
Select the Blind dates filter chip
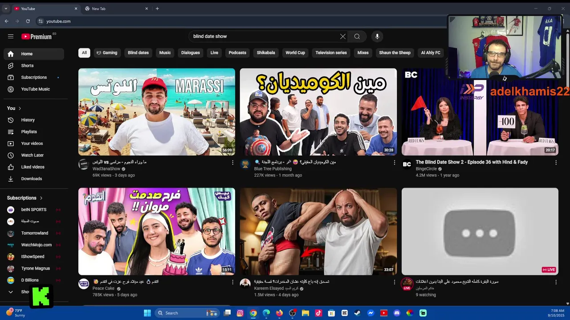138,53
